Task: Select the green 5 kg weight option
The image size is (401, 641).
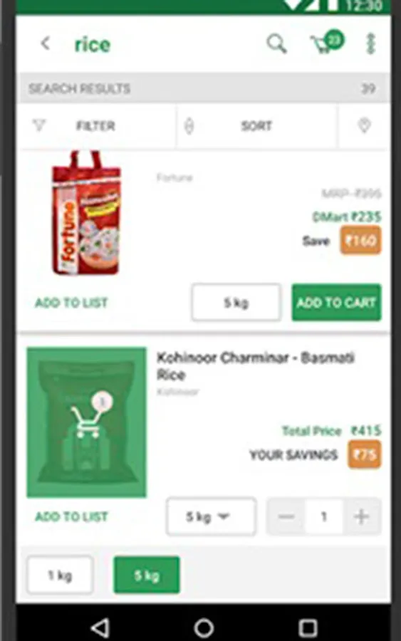Action: pos(146,575)
